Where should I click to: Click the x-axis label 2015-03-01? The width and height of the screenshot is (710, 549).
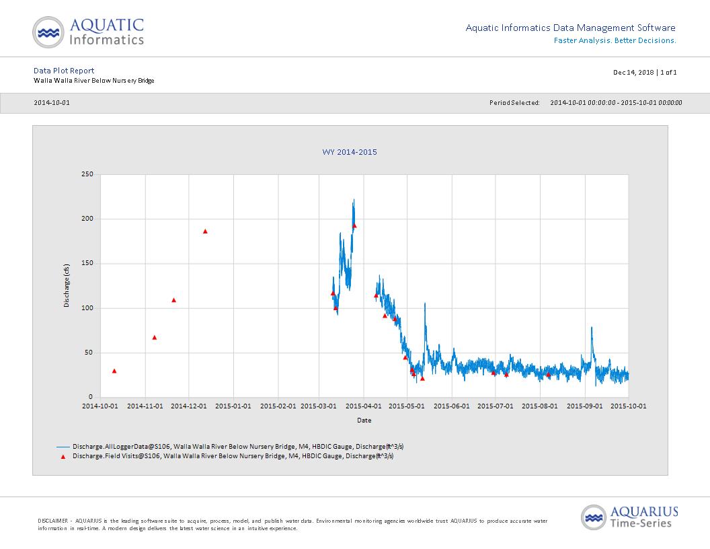click(x=319, y=406)
